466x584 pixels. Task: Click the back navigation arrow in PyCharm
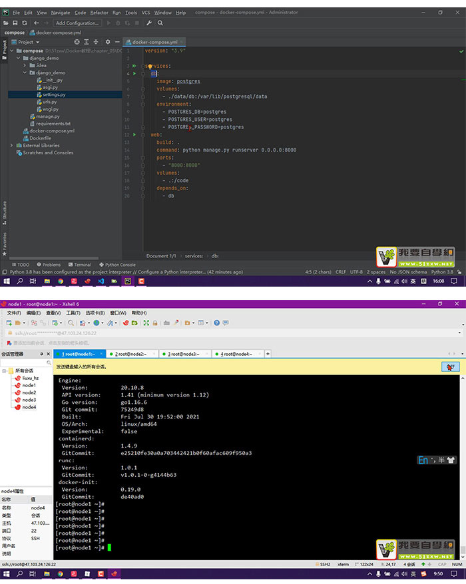pos(36,23)
